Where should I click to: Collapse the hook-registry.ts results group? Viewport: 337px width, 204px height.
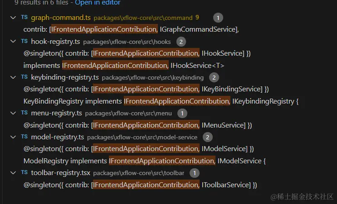[13, 41]
